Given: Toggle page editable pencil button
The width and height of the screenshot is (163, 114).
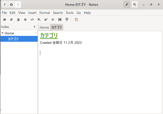Looking at the screenshot, I should tap(127, 4).
